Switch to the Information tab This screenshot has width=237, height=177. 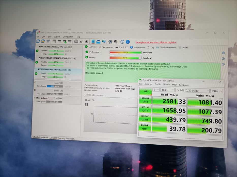(137, 48)
